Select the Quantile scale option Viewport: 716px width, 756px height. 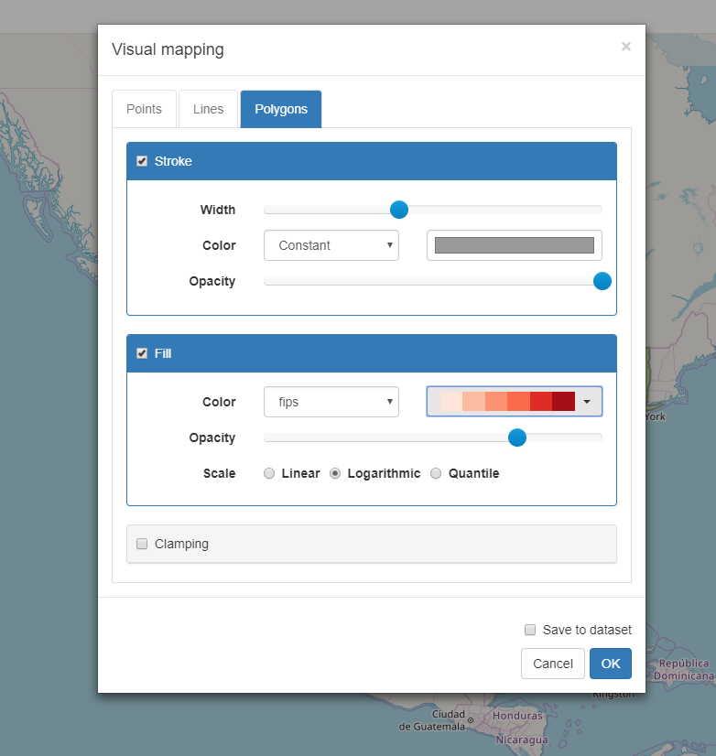[x=436, y=473]
